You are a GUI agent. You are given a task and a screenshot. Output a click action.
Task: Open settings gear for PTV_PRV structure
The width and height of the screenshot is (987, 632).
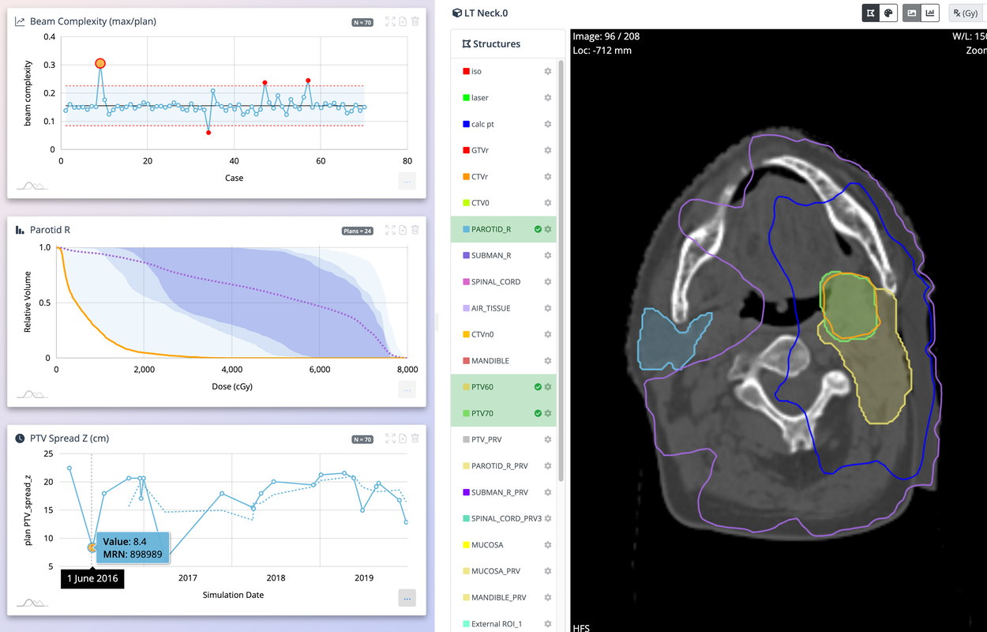tap(548, 440)
